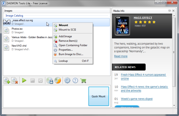Click the Add Image toolbar icon
This screenshot has width=179, height=116.
(x=7, y=80)
